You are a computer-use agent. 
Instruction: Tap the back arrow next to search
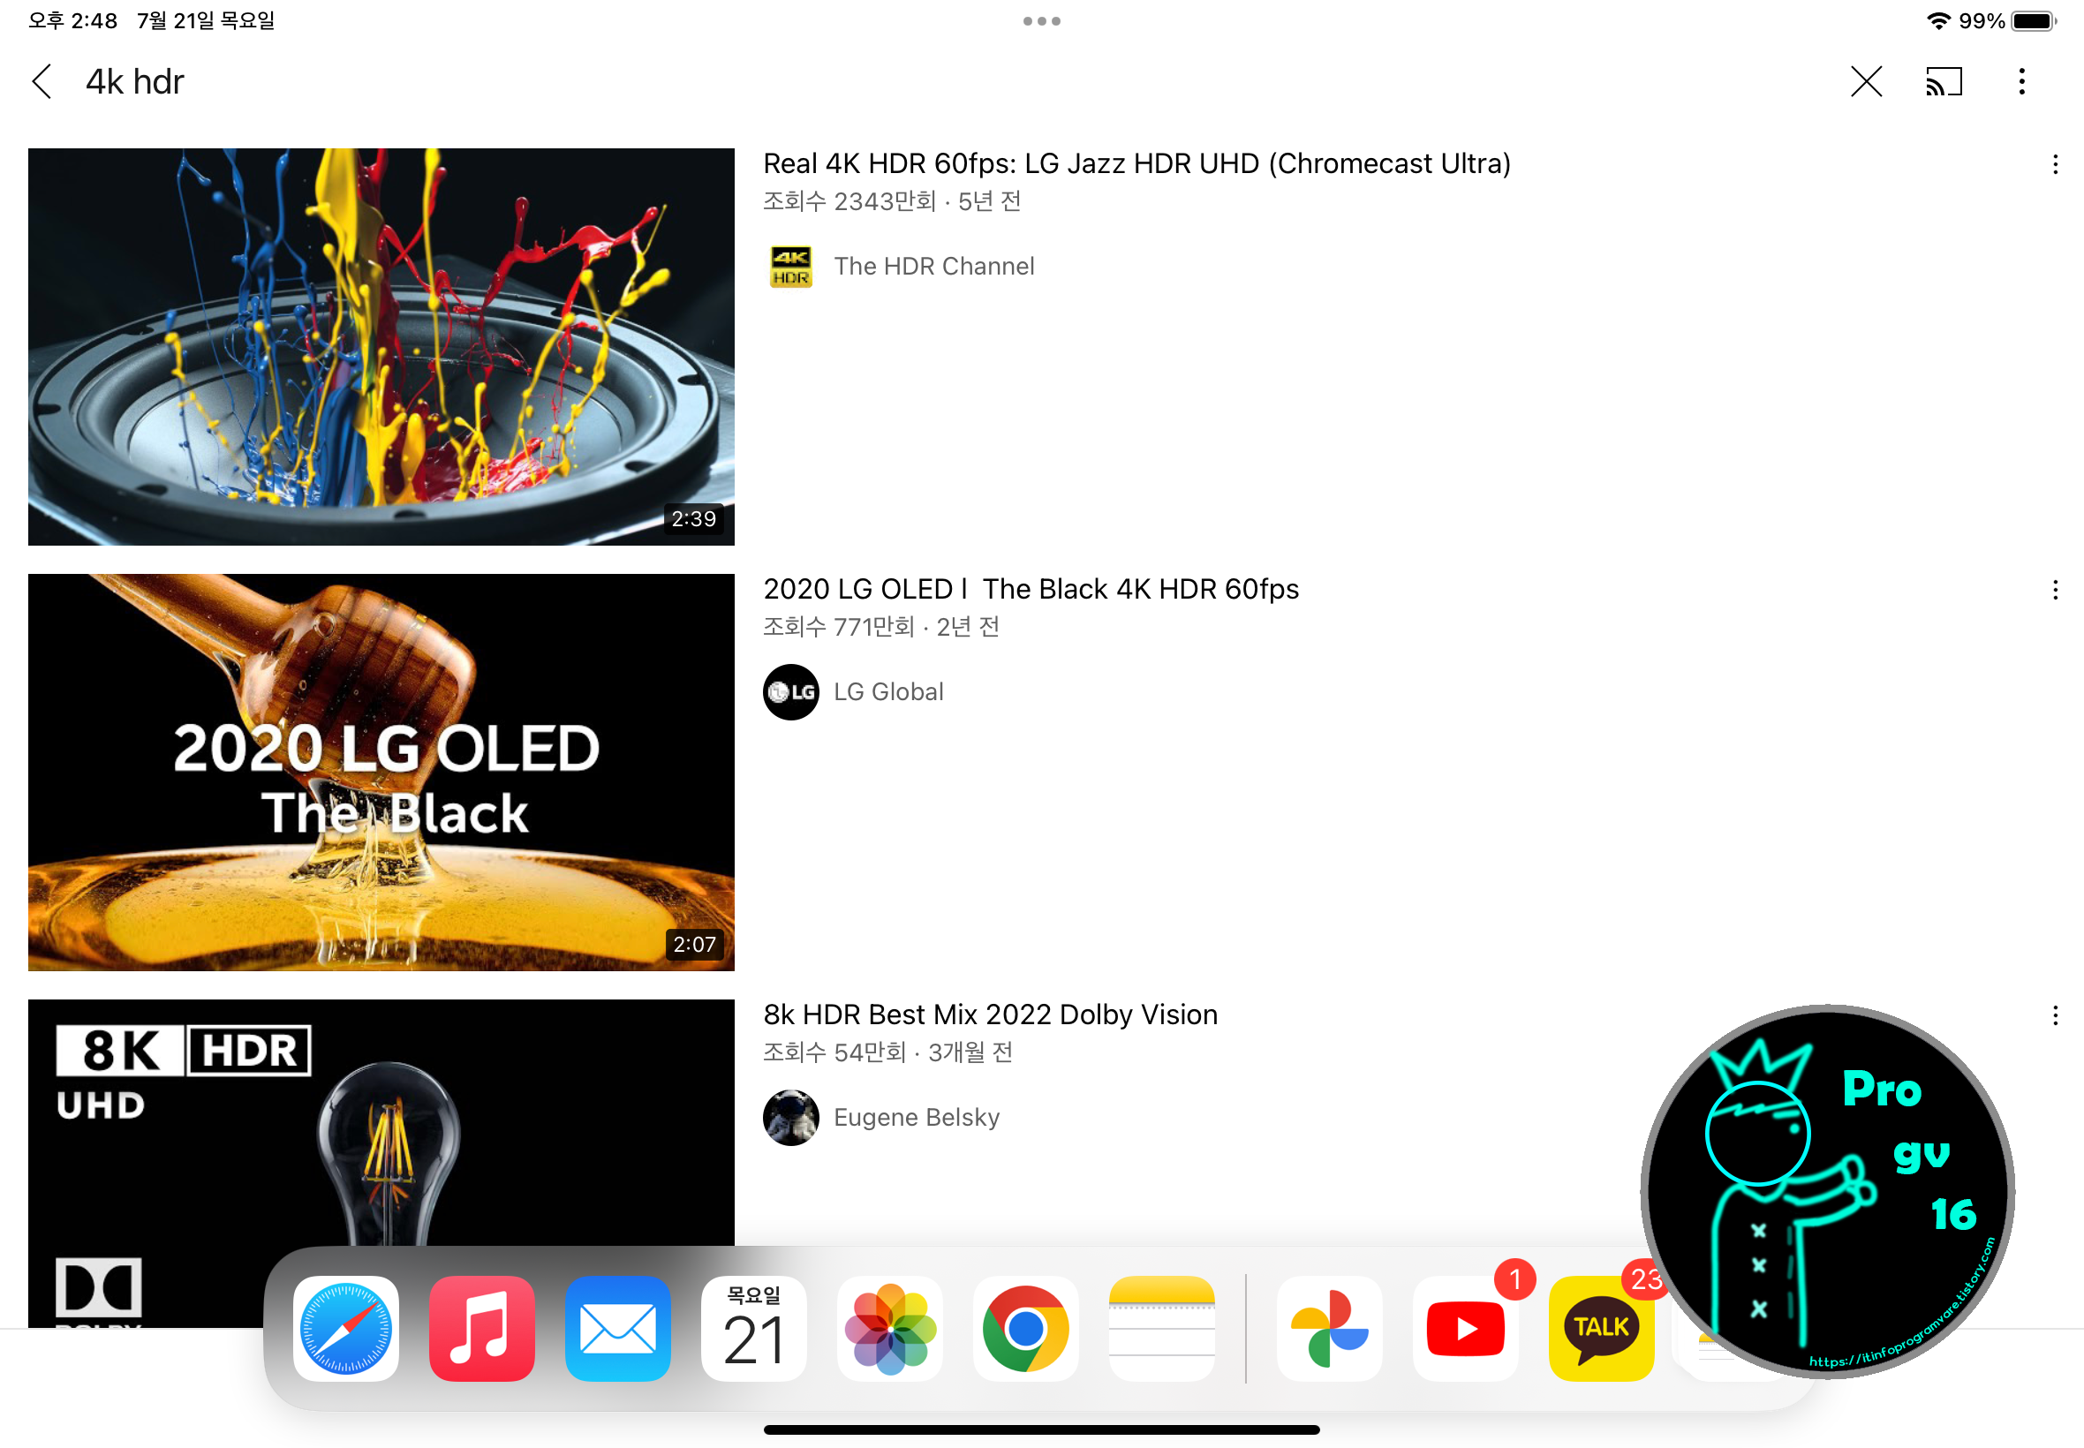click(x=42, y=81)
